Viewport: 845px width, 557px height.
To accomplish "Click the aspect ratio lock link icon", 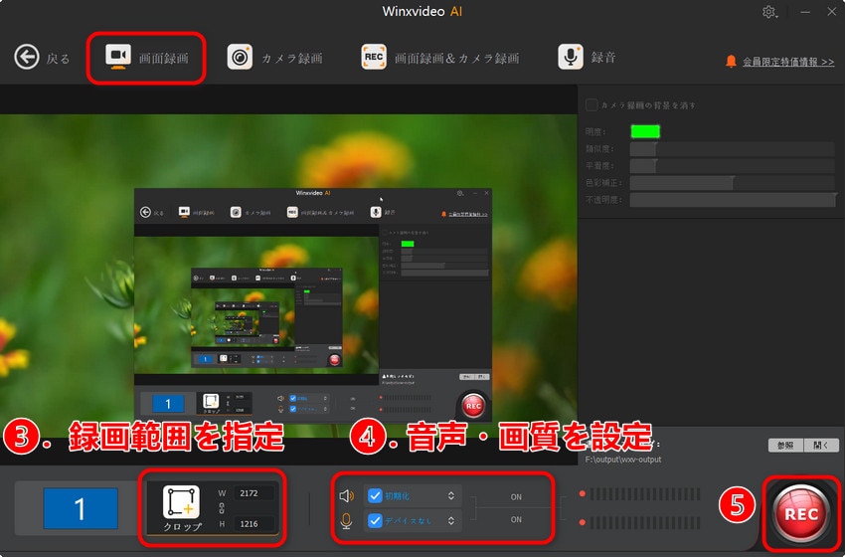I will pyautogui.click(x=222, y=508).
